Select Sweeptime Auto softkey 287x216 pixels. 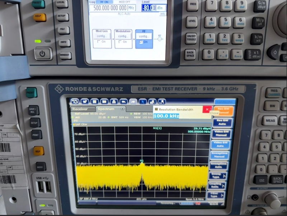[x=218, y=165]
